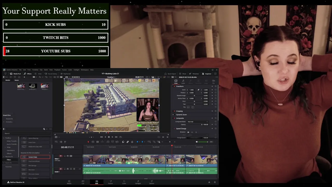Open the File menu
Viewport: 332px width, 187px height.
click(x=20, y=70)
